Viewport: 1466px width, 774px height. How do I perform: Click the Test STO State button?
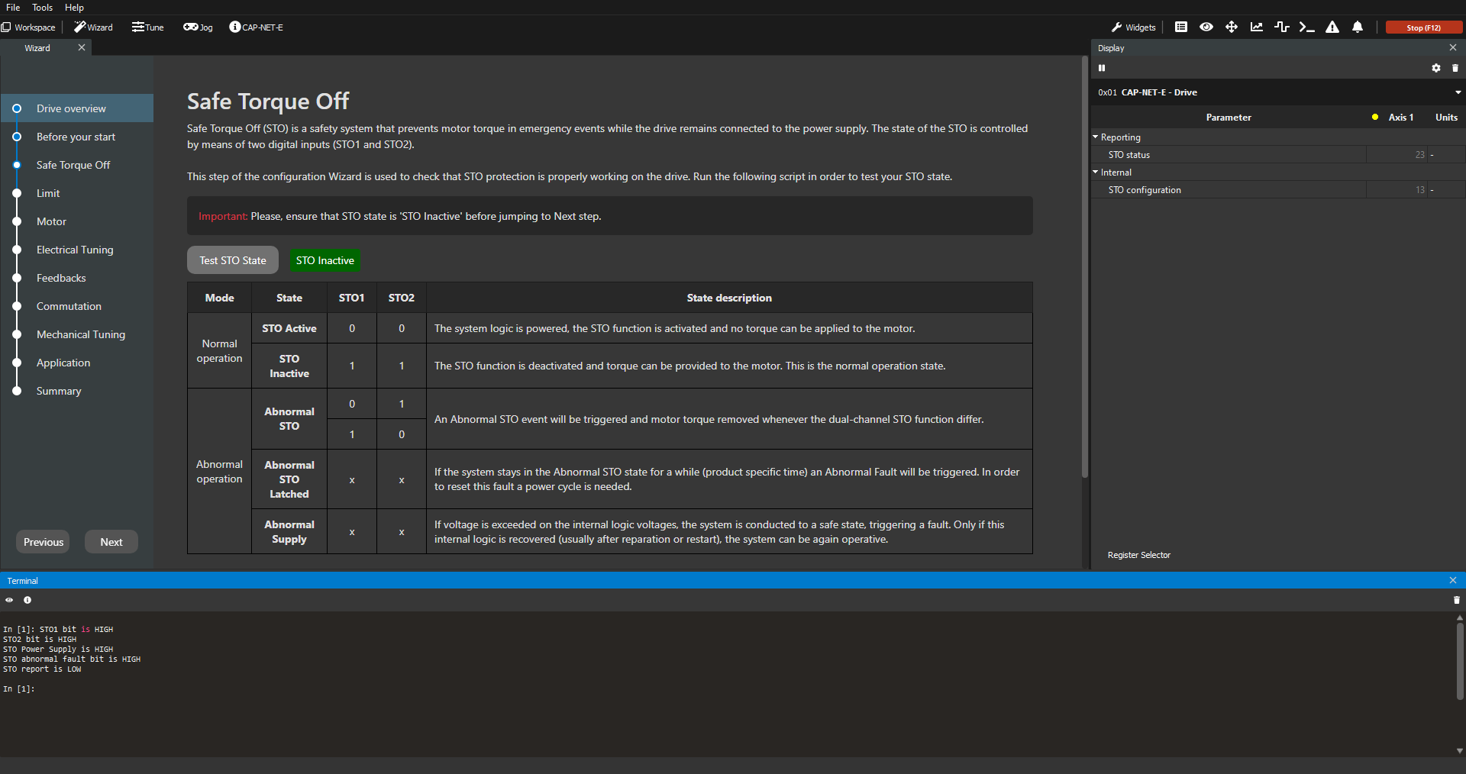(x=233, y=260)
